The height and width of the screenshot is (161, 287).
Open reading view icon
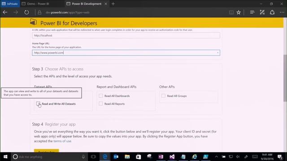tap(231, 13)
